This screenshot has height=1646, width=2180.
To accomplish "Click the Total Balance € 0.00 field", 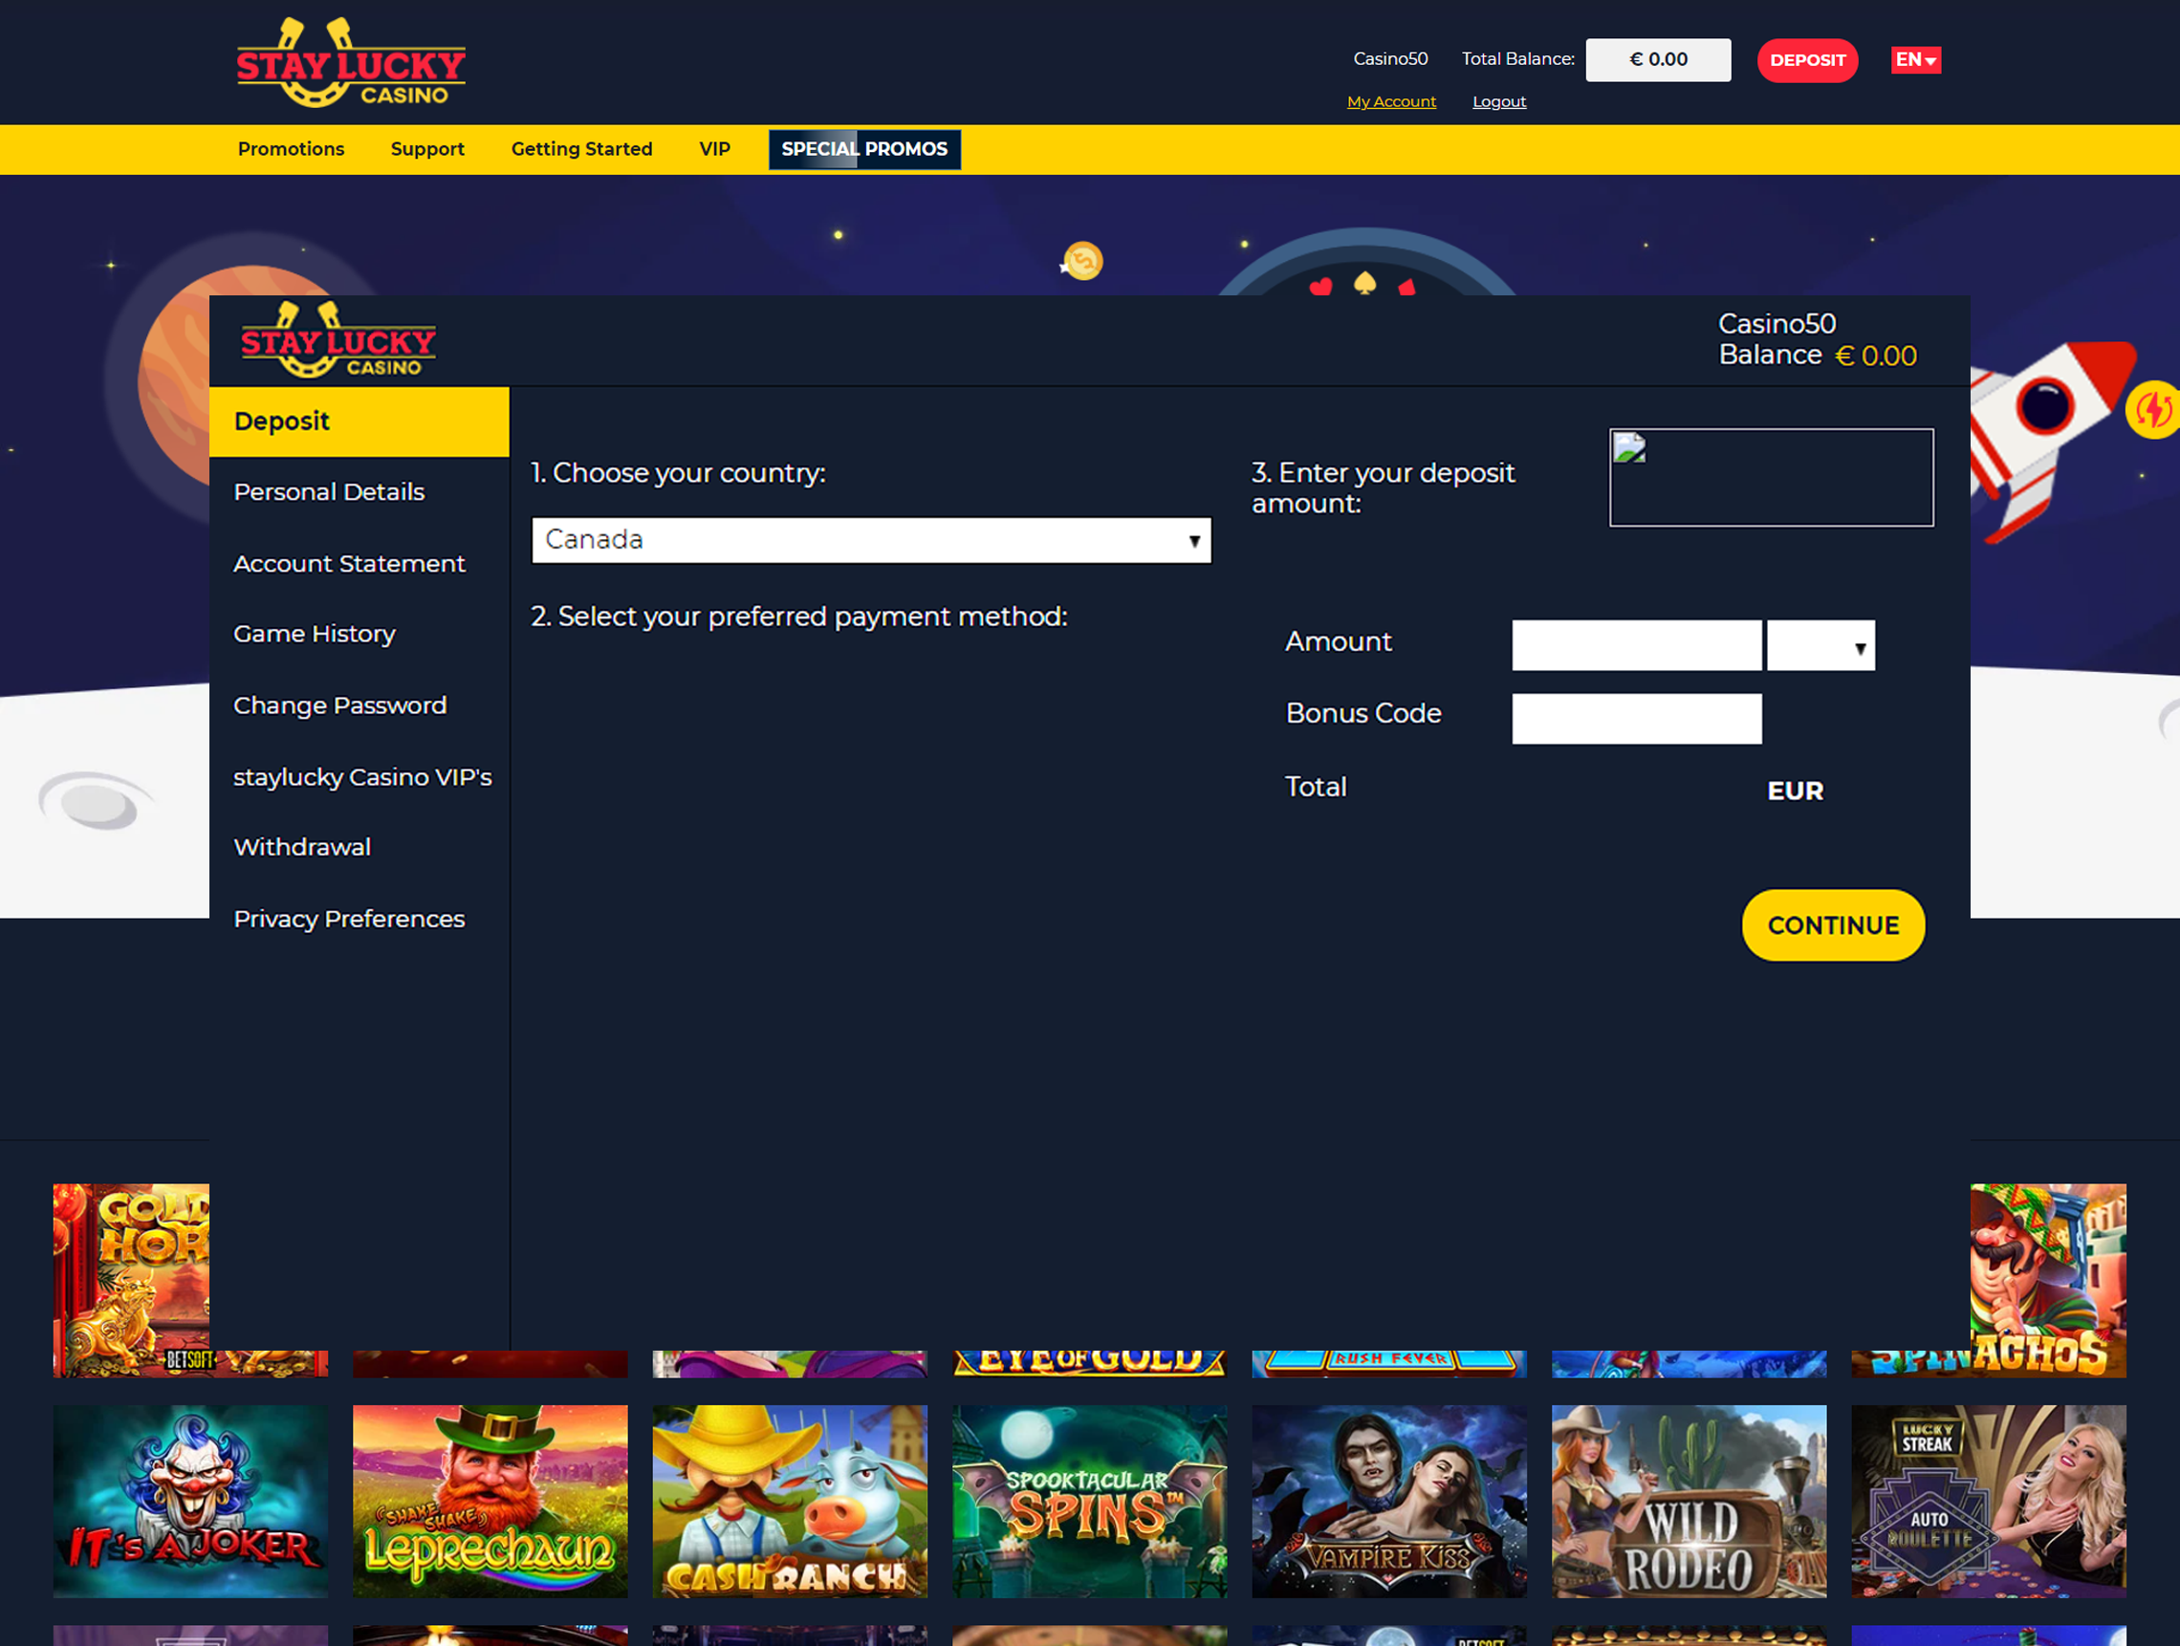I will coord(1658,60).
